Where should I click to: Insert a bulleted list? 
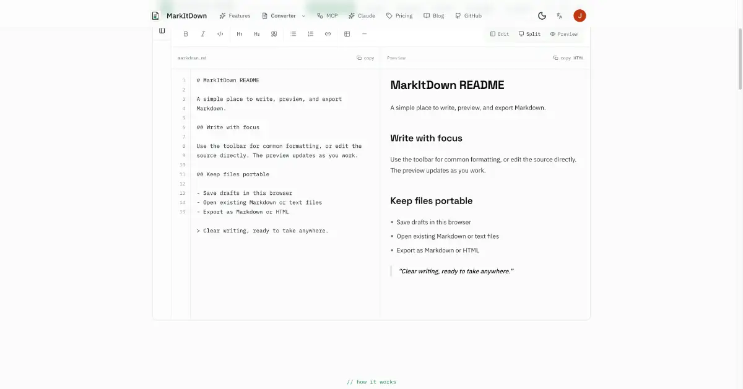pos(293,34)
